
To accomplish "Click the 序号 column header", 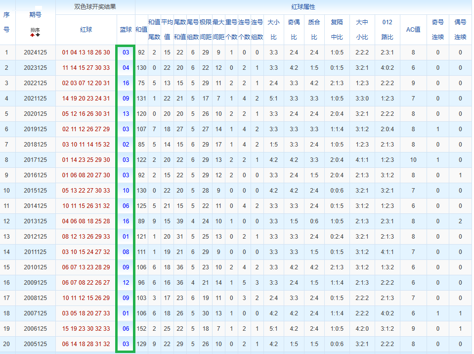I will pyautogui.click(x=6, y=22).
